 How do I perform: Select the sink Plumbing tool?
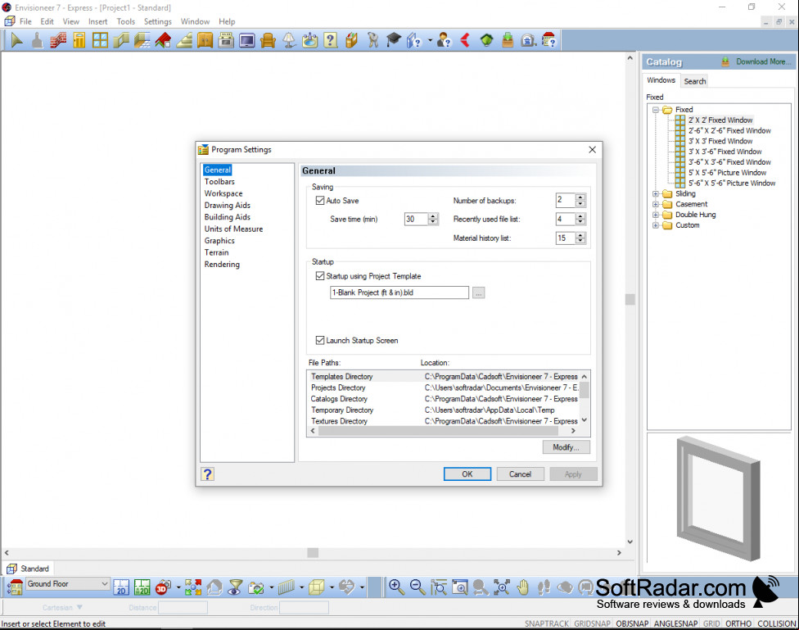pyautogui.click(x=309, y=40)
